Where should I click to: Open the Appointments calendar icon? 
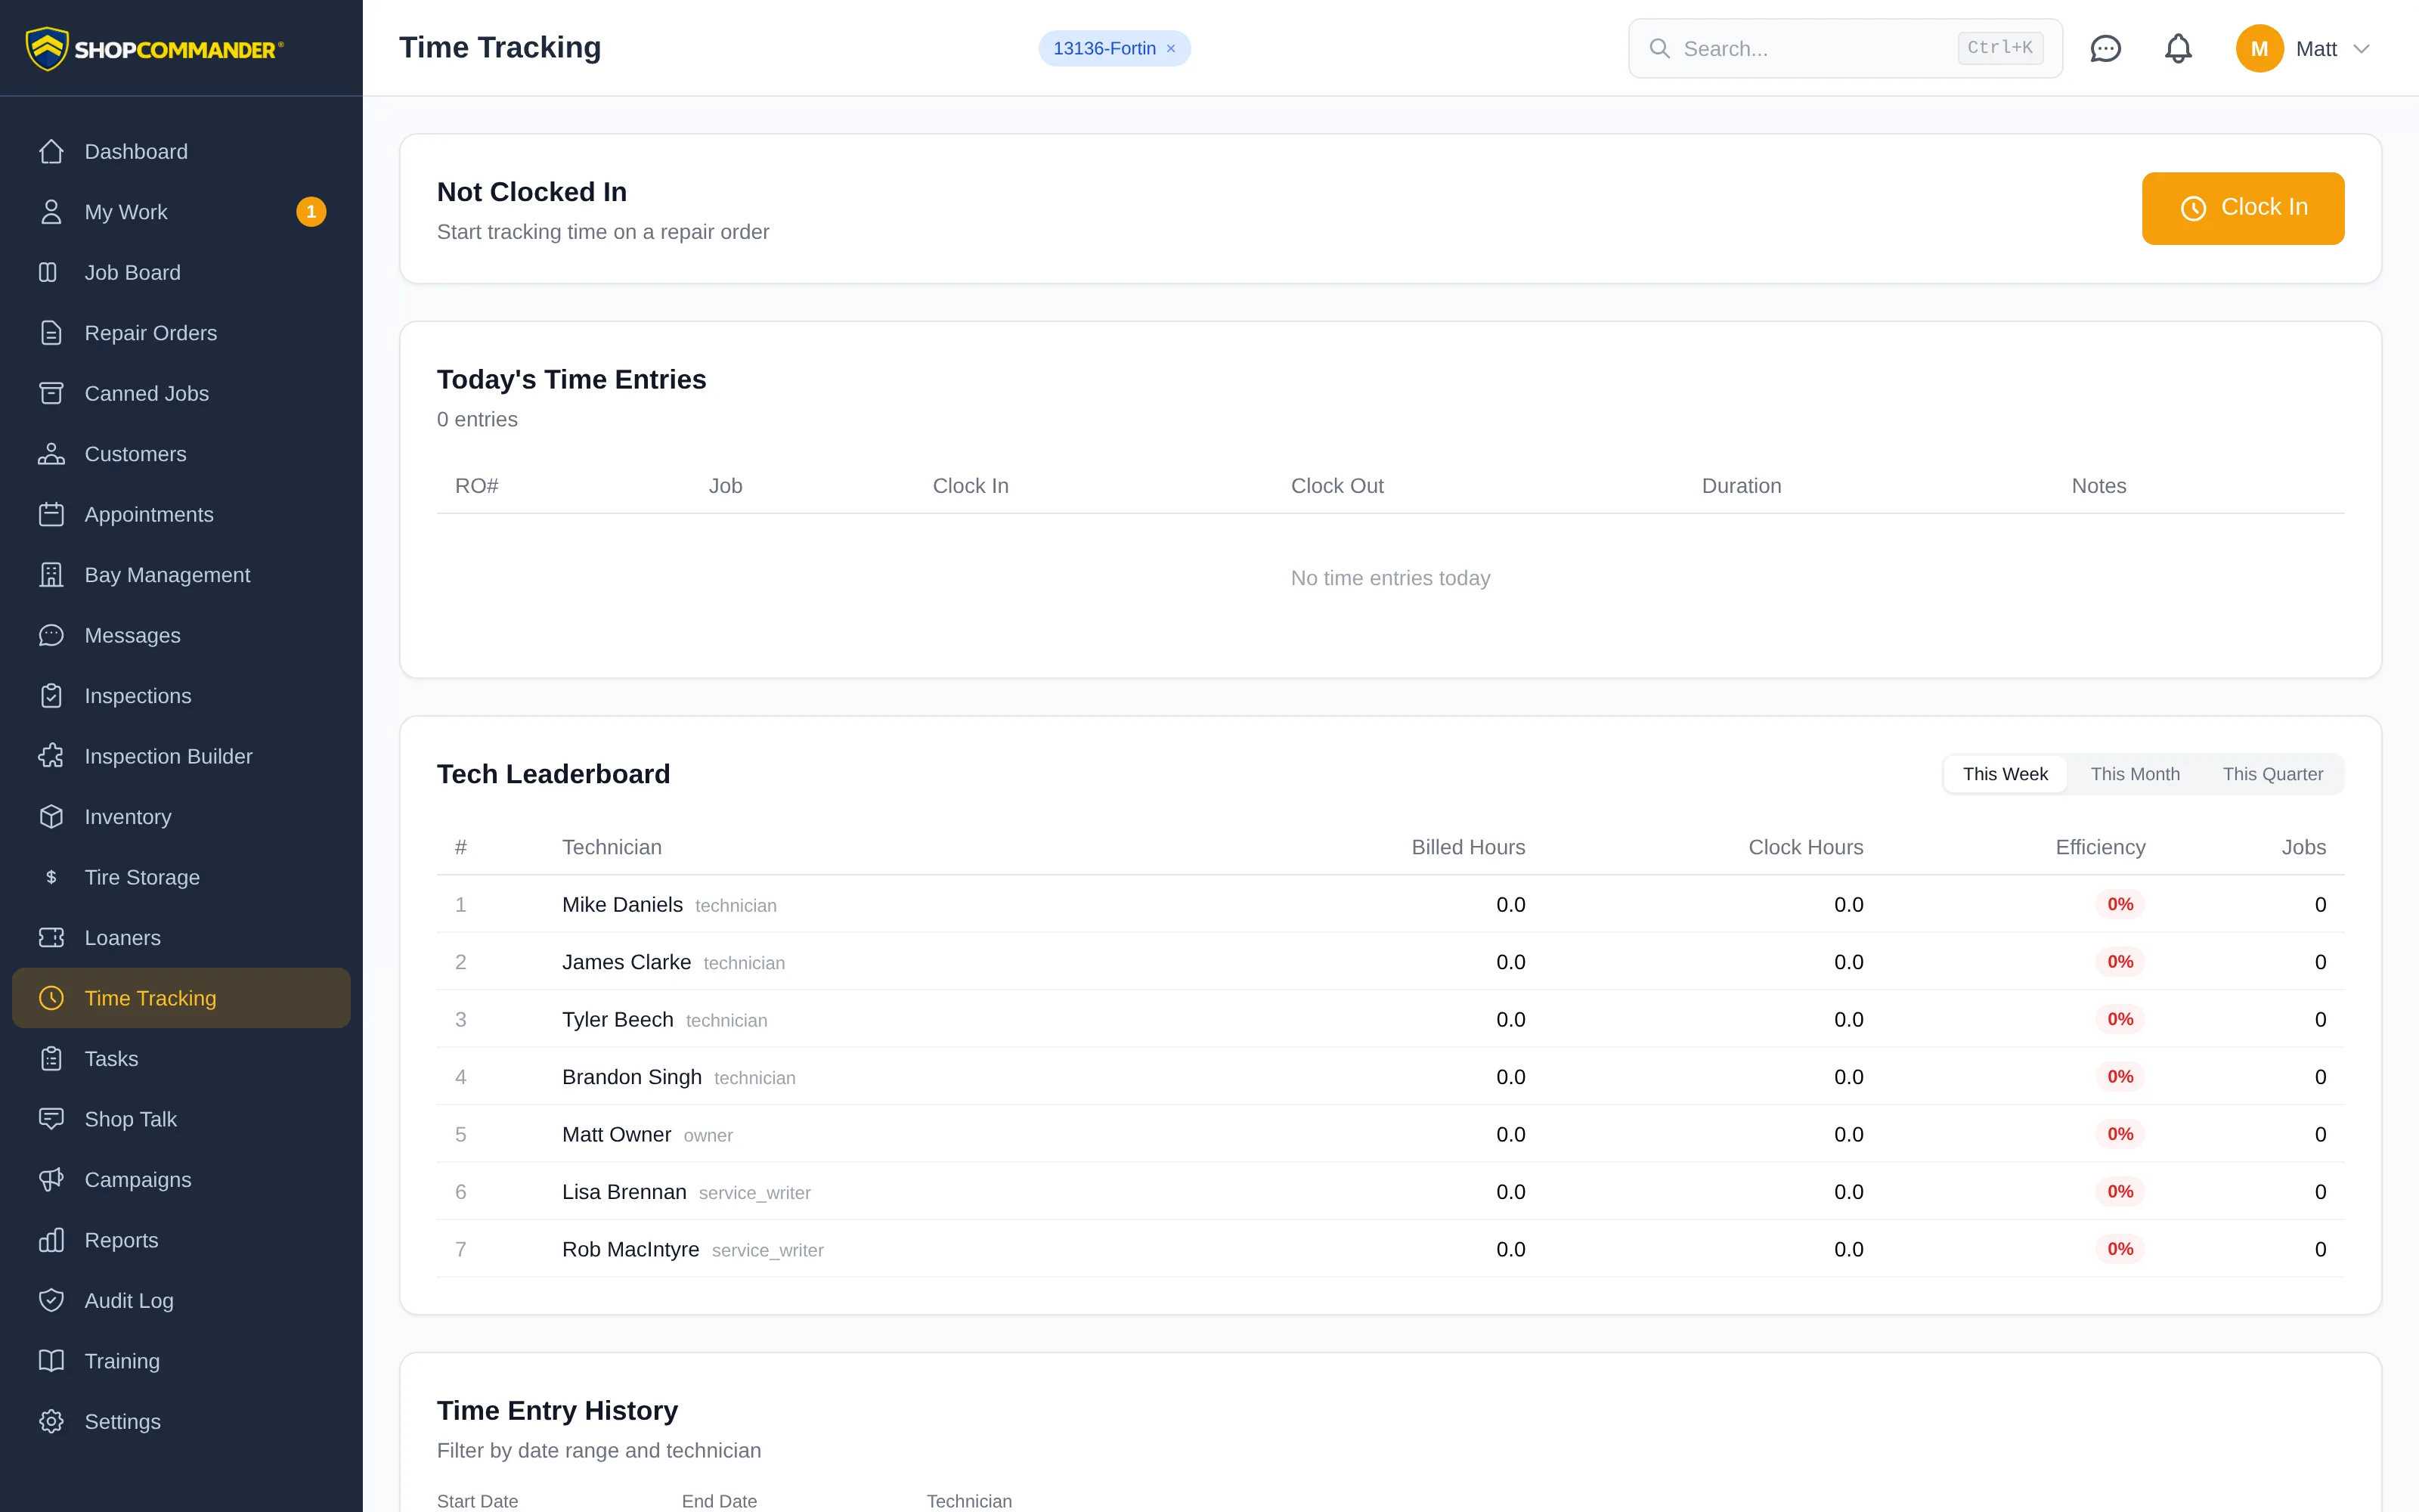pos(51,514)
